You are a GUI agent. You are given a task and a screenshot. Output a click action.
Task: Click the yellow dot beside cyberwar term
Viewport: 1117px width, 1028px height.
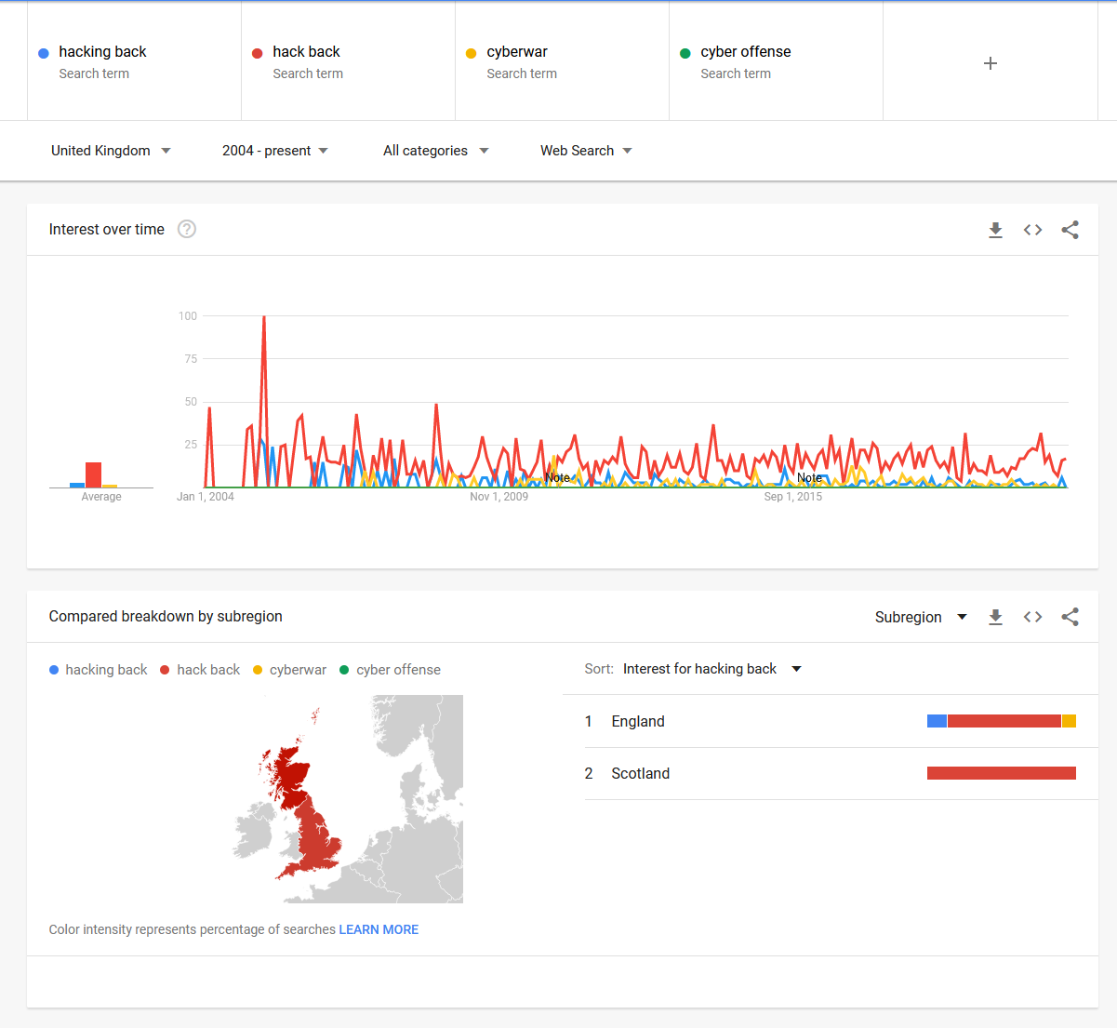pos(471,53)
